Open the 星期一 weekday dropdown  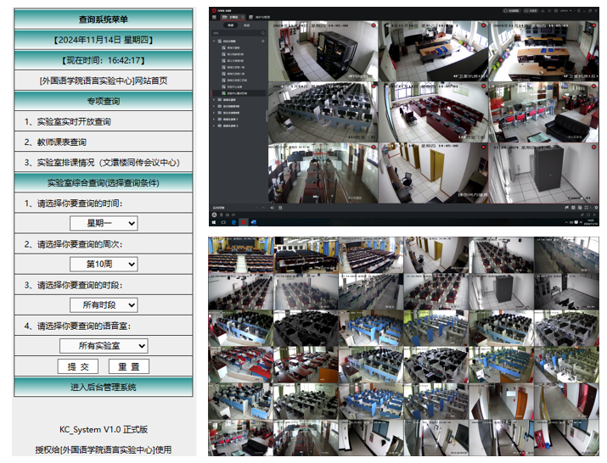pyautogui.click(x=104, y=223)
